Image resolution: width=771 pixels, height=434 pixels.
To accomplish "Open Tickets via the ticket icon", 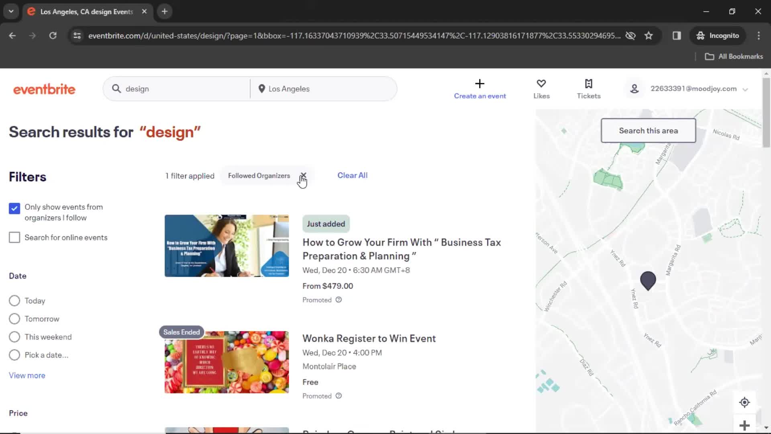I will click(589, 84).
